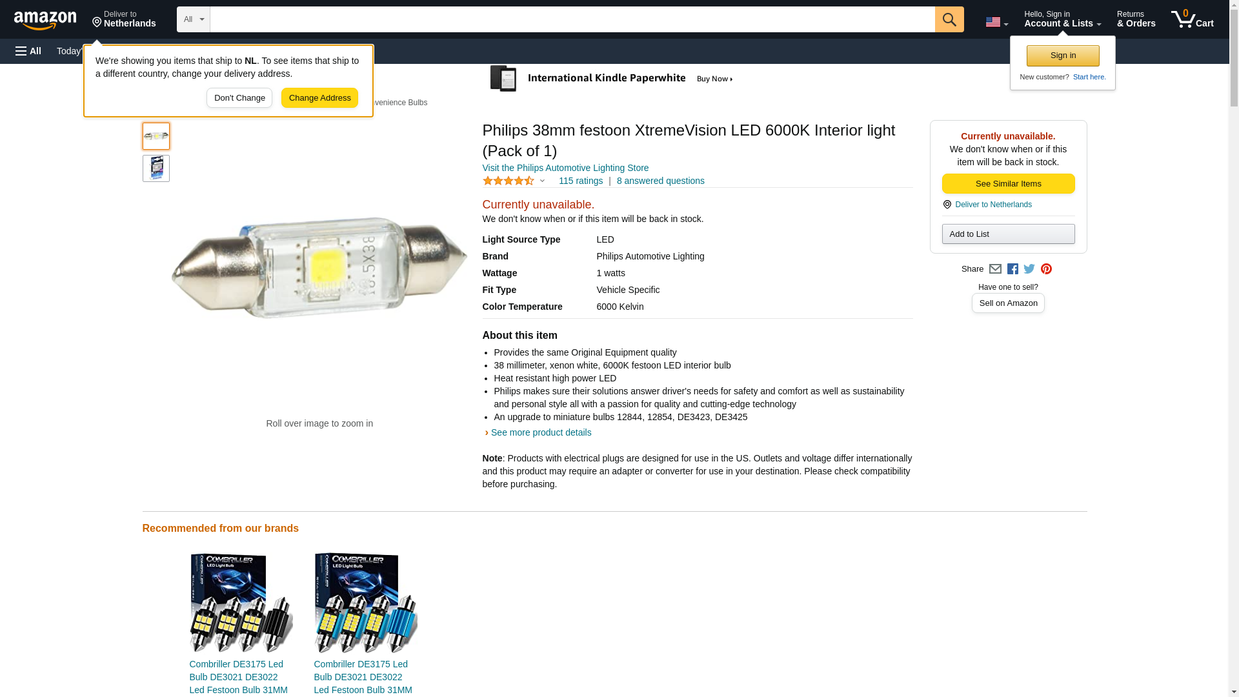
Task: Expand the star ratings breakdown popover
Action: coord(514,181)
